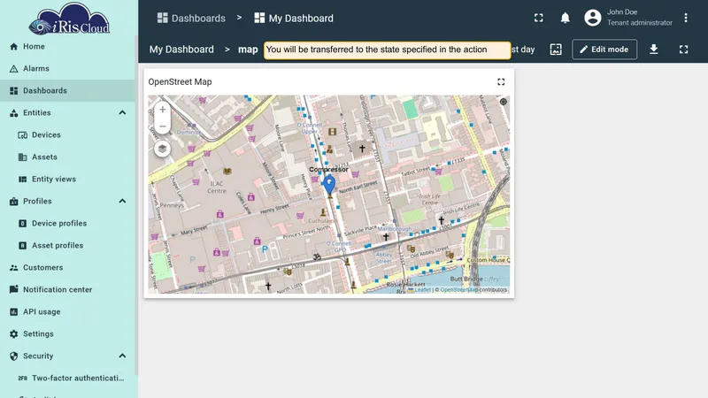
Task: Click the state transfer tooltip message
Action: pyautogui.click(x=388, y=50)
